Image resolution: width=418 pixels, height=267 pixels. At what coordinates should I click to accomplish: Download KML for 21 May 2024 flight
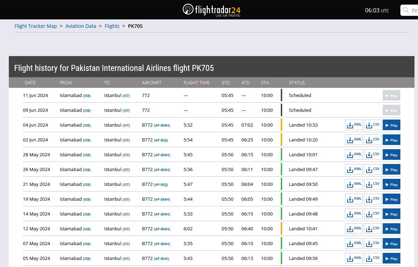354,184
